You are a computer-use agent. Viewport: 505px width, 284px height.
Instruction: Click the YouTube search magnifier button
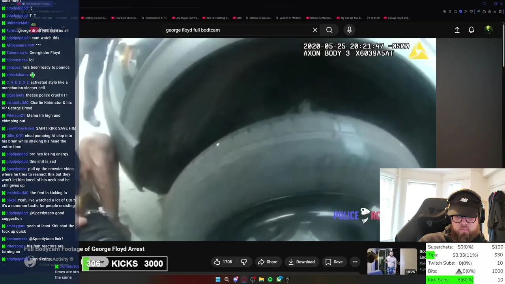tap(329, 30)
